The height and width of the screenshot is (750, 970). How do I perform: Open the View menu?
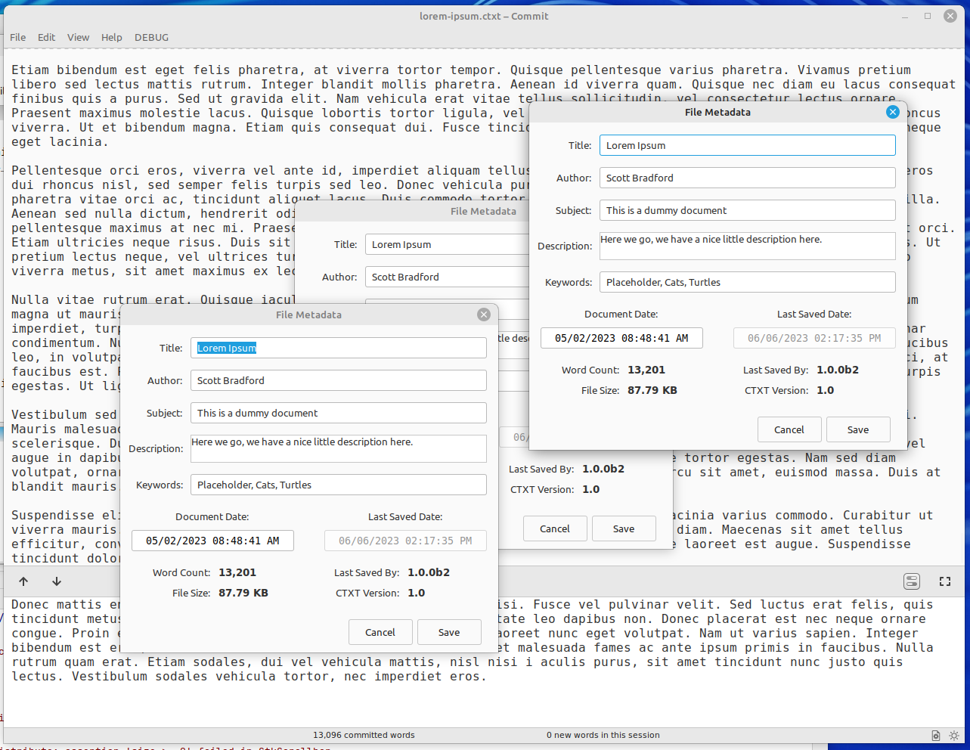(78, 37)
